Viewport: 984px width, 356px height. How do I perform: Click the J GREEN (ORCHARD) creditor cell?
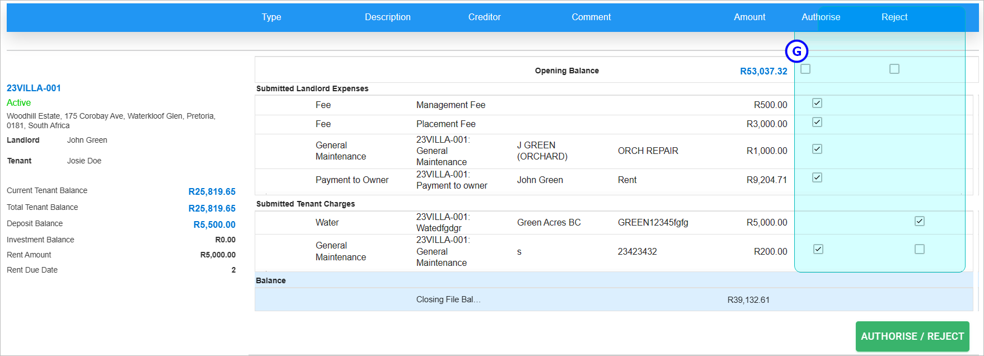(542, 151)
